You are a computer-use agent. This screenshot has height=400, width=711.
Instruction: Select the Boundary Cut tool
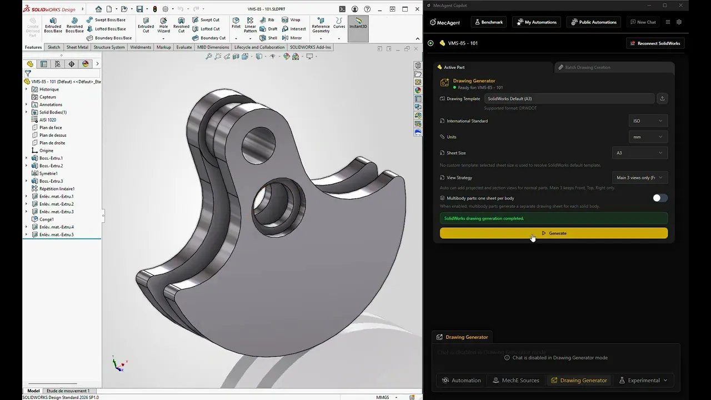[209, 38]
